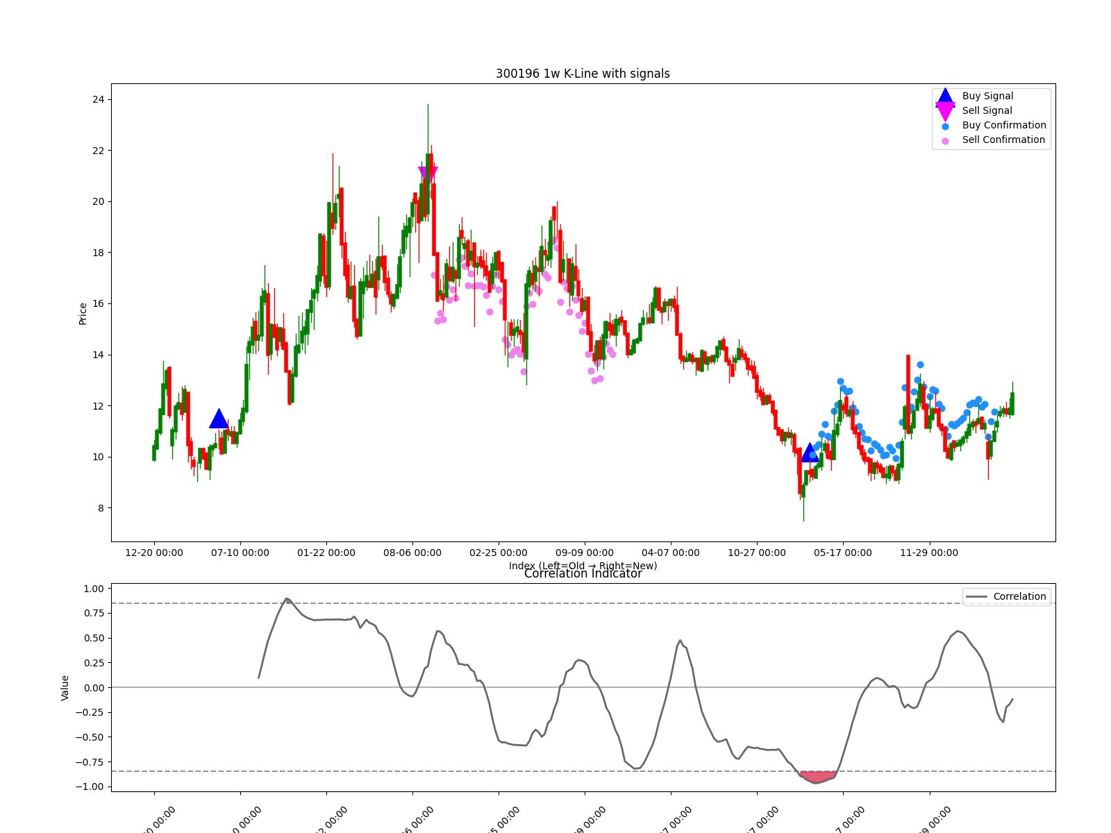The height and width of the screenshot is (833, 1111).
Task: Click the blue Buy Signal triangle in legend
Action: [945, 96]
